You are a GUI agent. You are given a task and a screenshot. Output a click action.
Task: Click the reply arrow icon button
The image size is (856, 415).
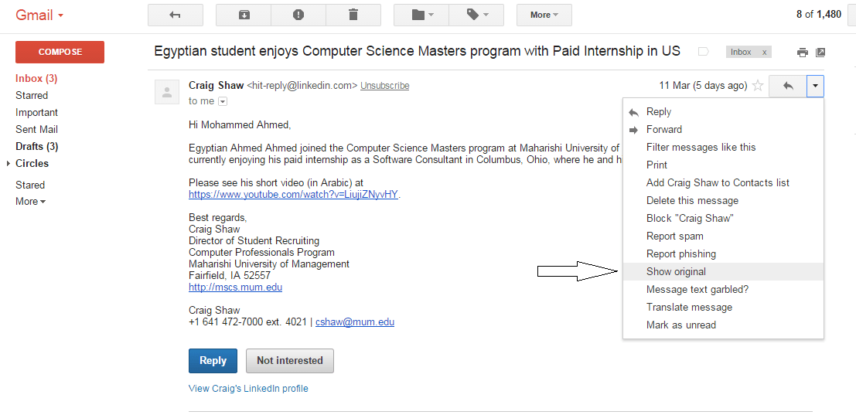tap(788, 86)
